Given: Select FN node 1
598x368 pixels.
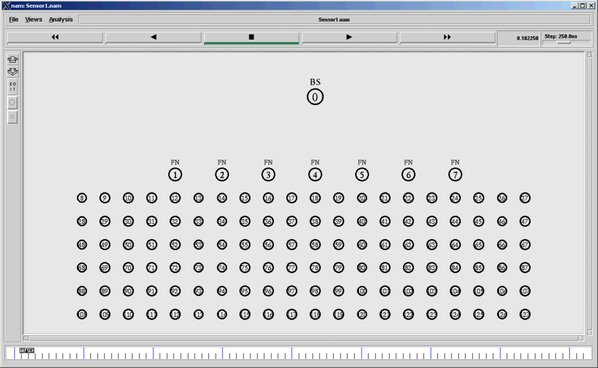Looking at the screenshot, I should (175, 175).
